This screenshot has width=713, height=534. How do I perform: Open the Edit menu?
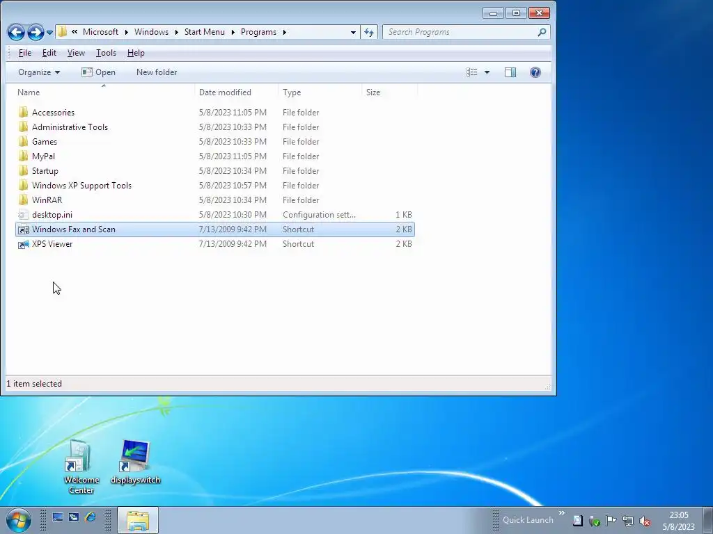pos(49,53)
